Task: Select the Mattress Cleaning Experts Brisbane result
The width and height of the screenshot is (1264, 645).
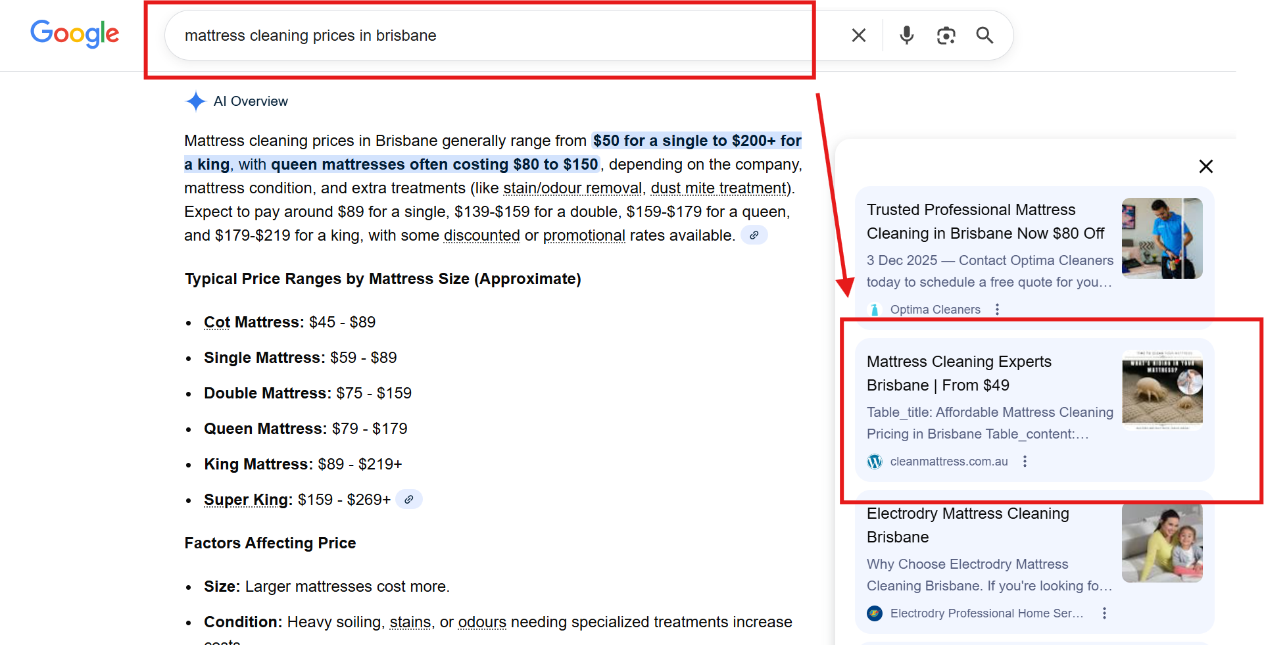Action: [959, 373]
